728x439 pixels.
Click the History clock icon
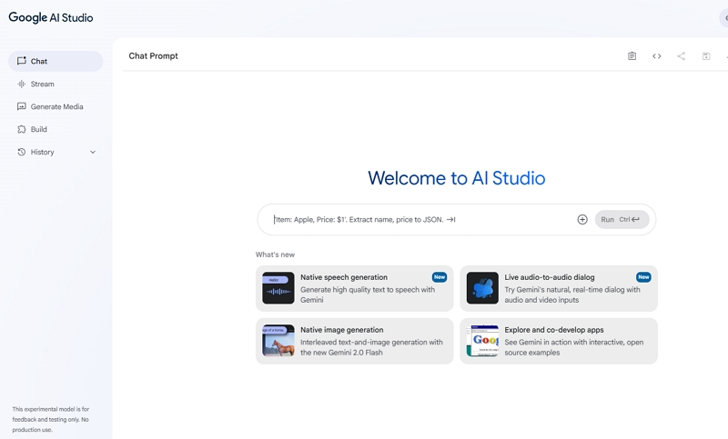[21, 152]
